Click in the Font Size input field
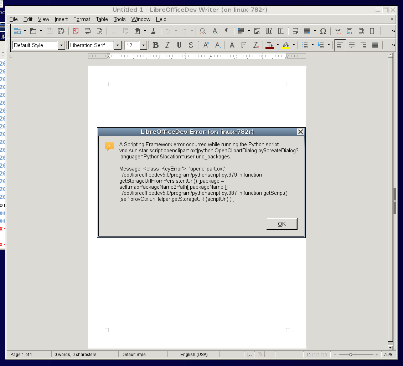This screenshot has height=366, width=403. click(x=132, y=45)
